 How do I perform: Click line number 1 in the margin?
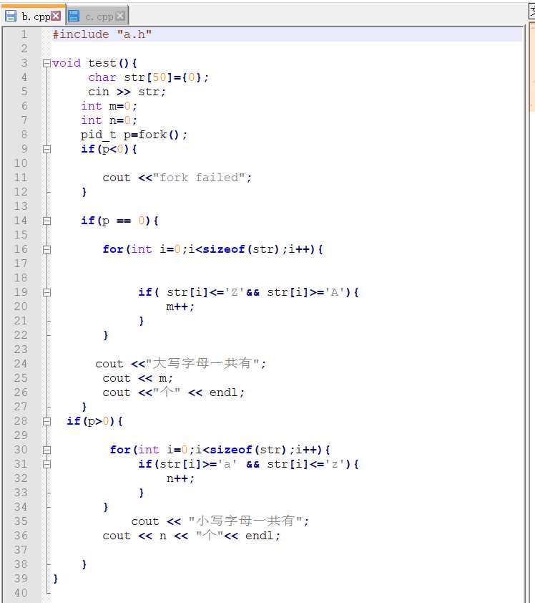pos(24,34)
